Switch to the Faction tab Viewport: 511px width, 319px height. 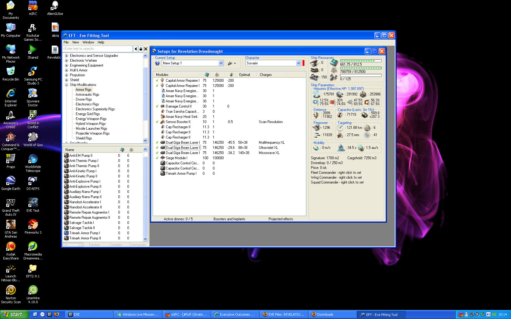point(94,245)
